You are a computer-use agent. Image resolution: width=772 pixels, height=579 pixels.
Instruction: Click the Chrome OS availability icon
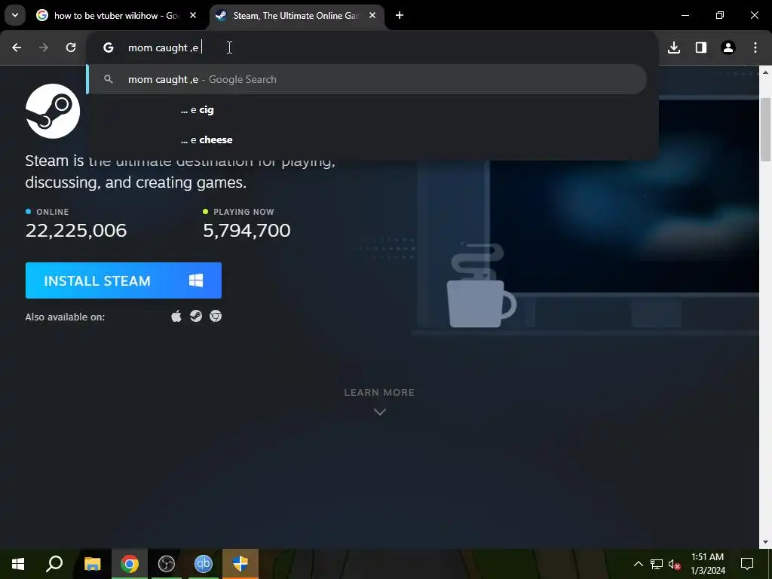[216, 316]
